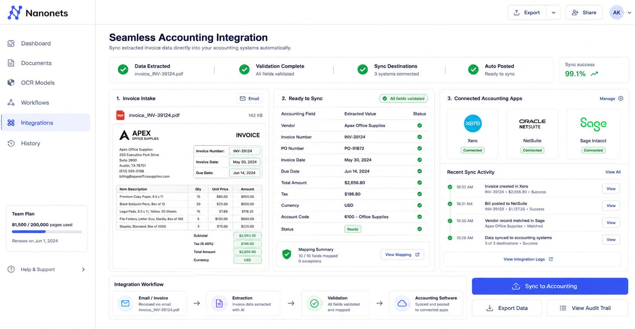Click the Extraction workflow document icon
This screenshot has width=635, height=329.
pyautogui.click(x=219, y=303)
